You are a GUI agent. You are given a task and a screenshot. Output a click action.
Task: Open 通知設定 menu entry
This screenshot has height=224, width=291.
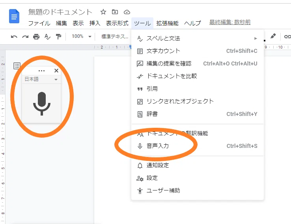(198, 165)
